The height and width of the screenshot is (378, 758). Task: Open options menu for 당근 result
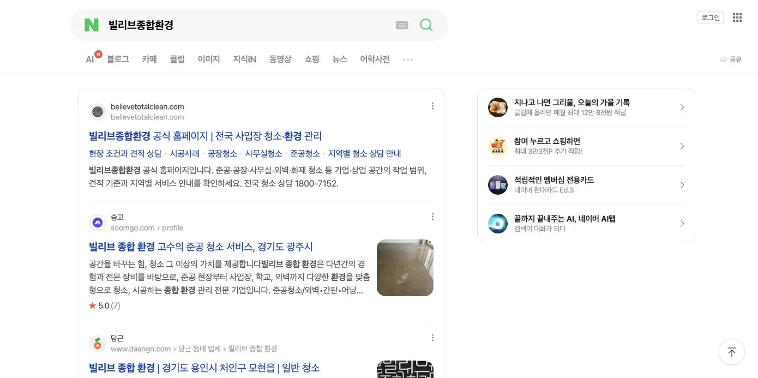[x=432, y=338]
